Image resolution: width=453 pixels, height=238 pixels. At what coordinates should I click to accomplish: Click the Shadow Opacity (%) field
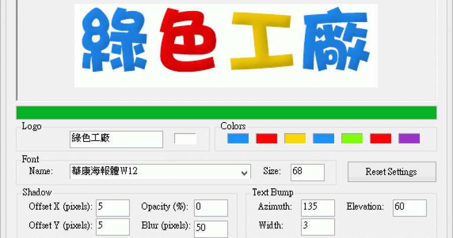coord(211,208)
